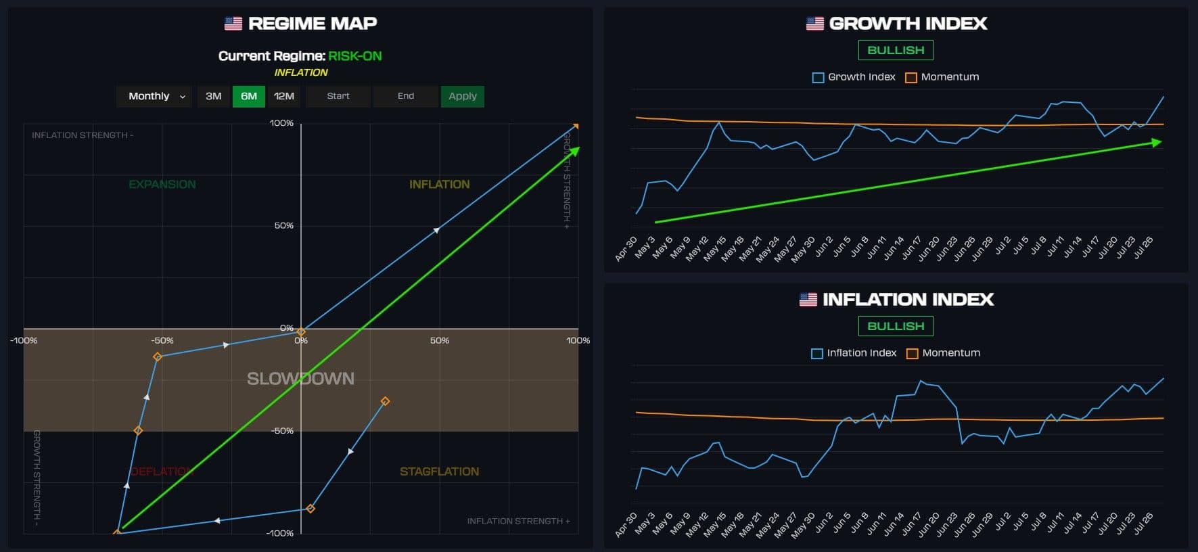Select the diamond marker at regime map origin
The width and height of the screenshot is (1198, 552).
[302, 332]
